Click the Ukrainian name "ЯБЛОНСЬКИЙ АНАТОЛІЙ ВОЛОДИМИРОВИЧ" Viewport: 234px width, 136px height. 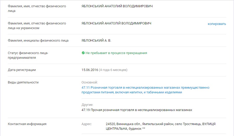tap(116, 23)
